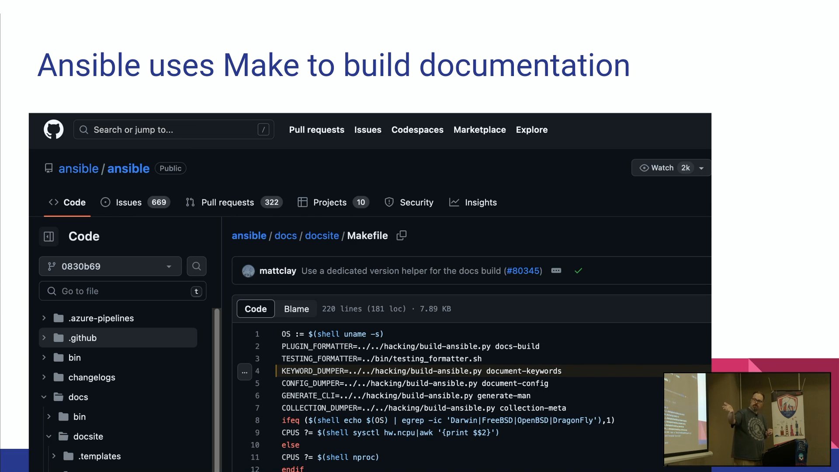Click the green commit status checkmark
This screenshot has width=839, height=472.
click(x=578, y=271)
